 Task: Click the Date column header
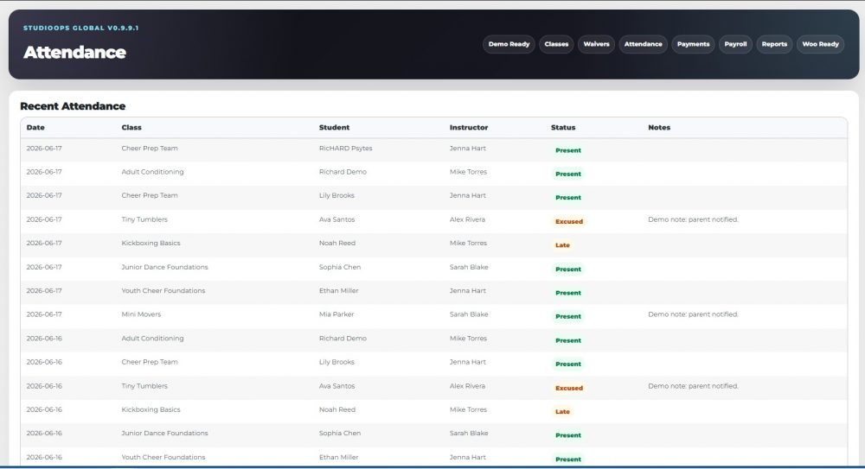pyautogui.click(x=35, y=127)
